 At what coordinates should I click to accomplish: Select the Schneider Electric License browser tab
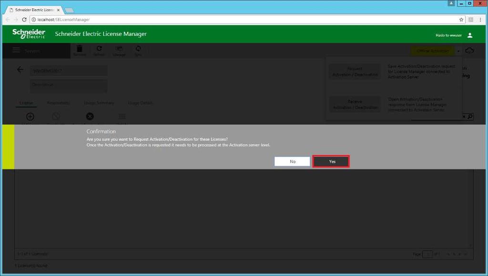pyautogui.click(x=34, y=10)
